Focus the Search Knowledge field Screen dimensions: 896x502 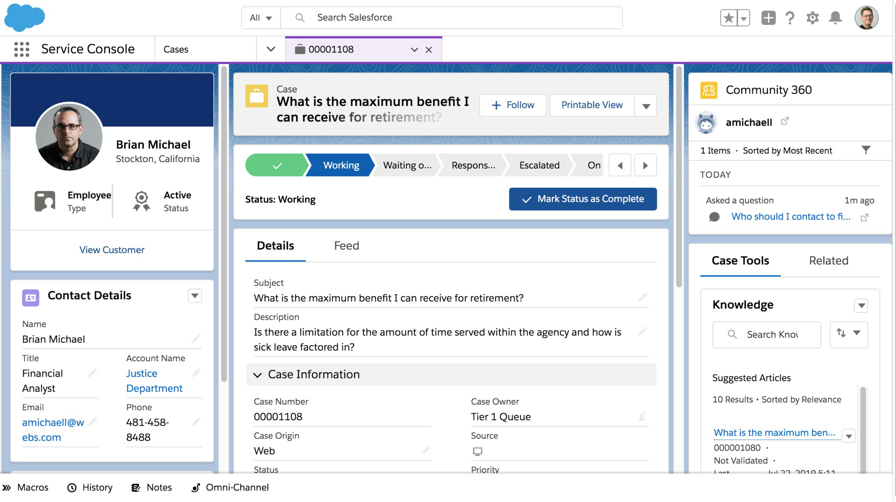tap(766, 335)
